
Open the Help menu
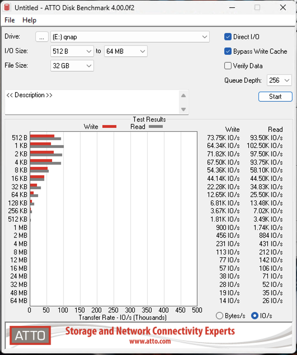pos(29,20)
